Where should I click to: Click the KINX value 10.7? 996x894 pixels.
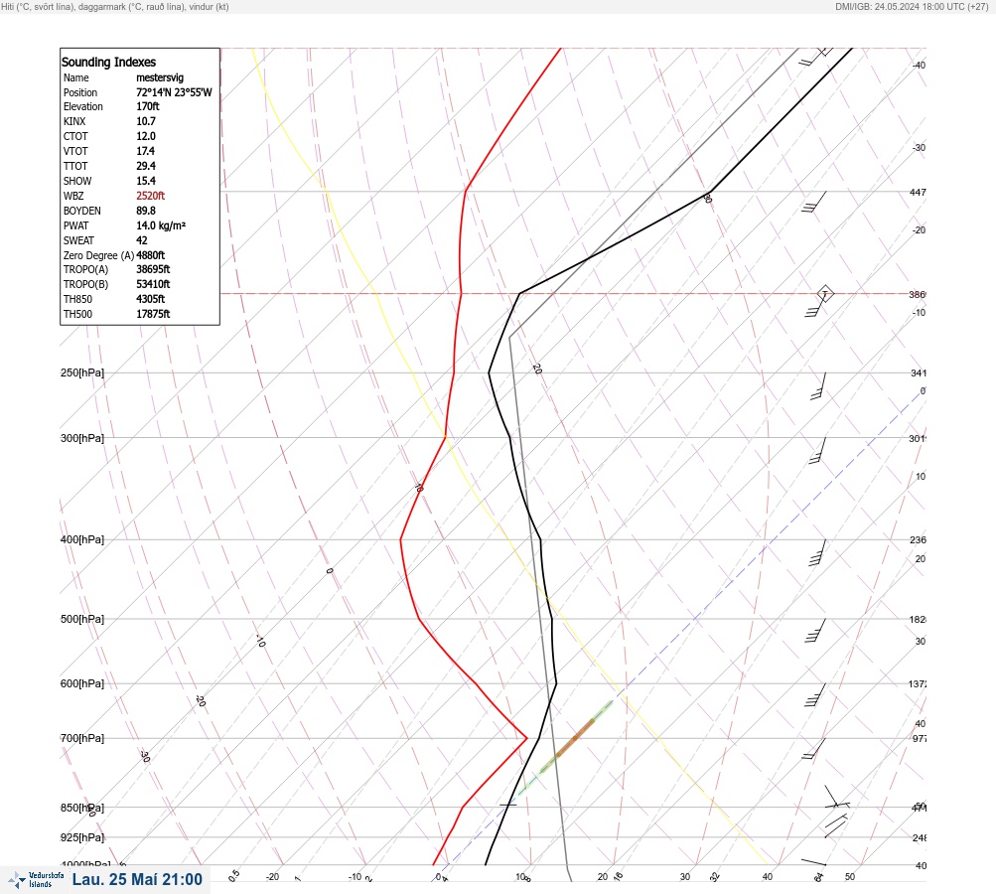click(x=146, y=121)
